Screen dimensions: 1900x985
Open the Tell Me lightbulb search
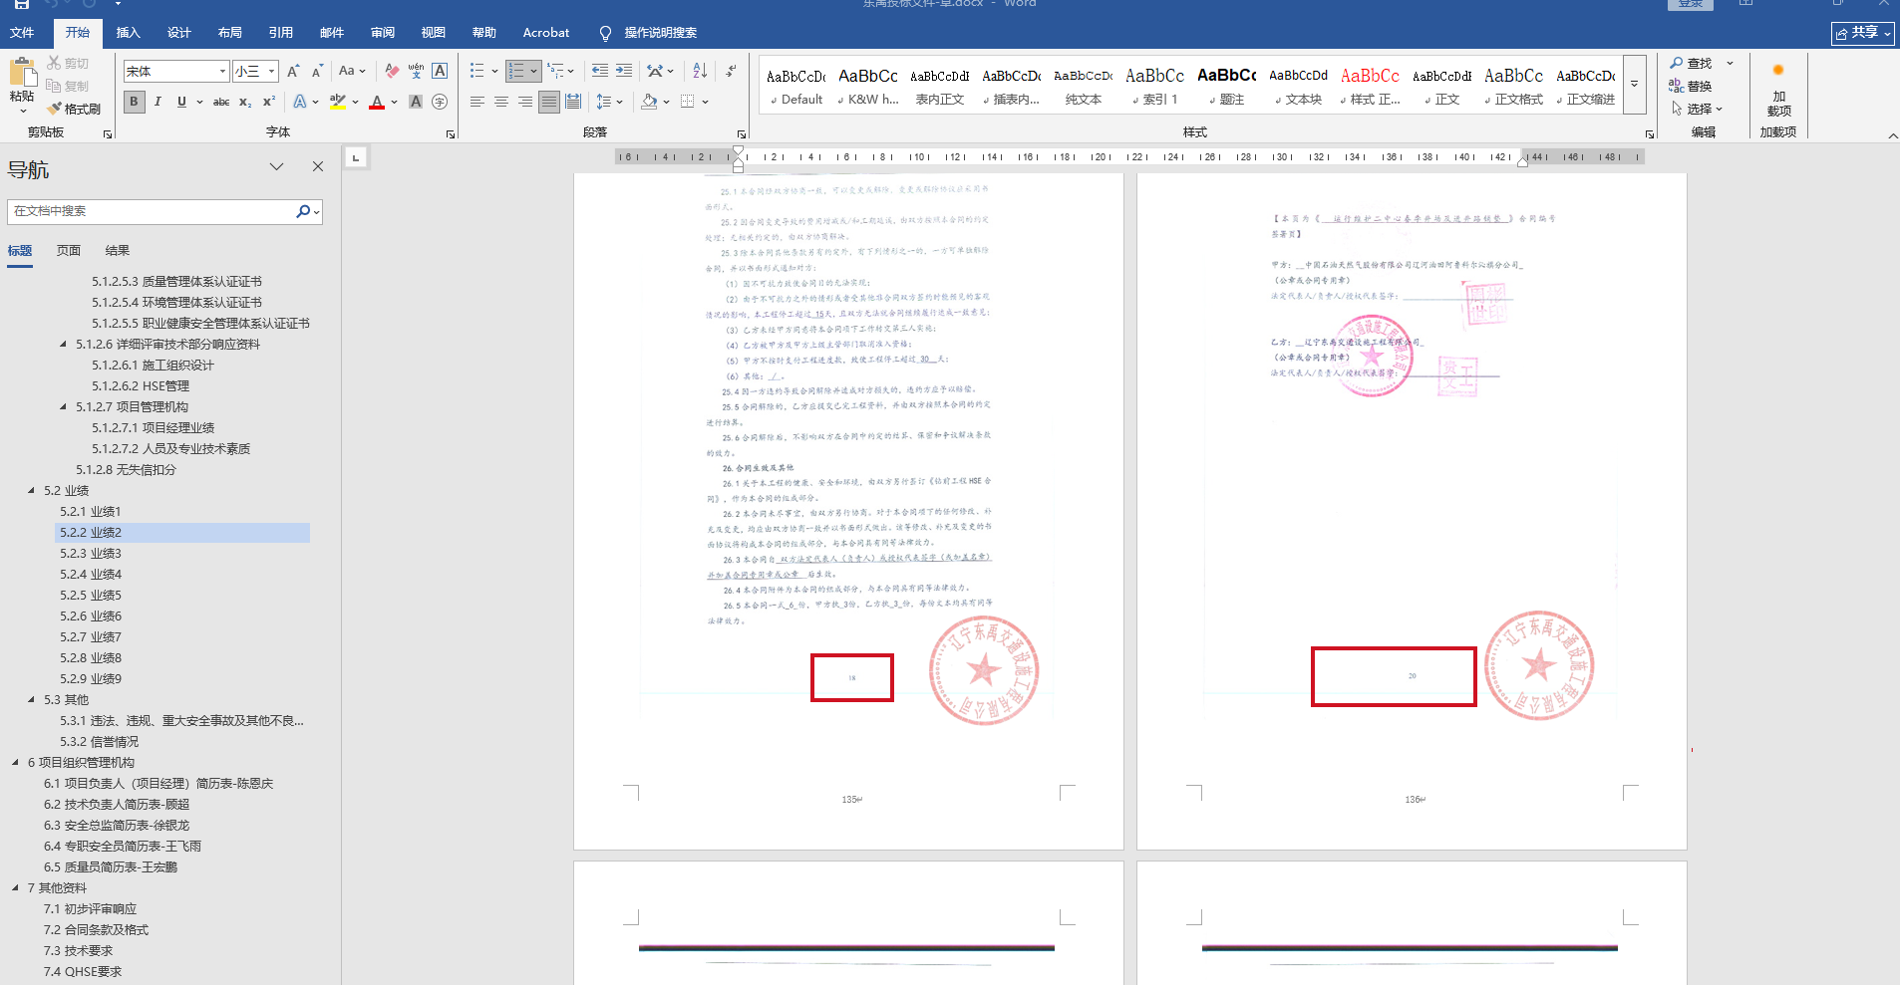tap(605, 33)
